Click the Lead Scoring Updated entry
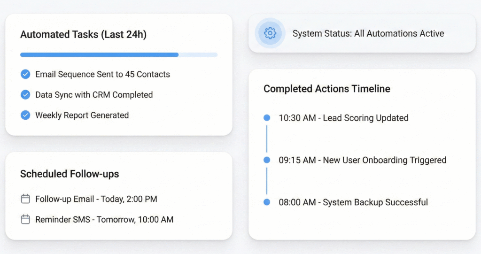 click(x=343, y=118)
